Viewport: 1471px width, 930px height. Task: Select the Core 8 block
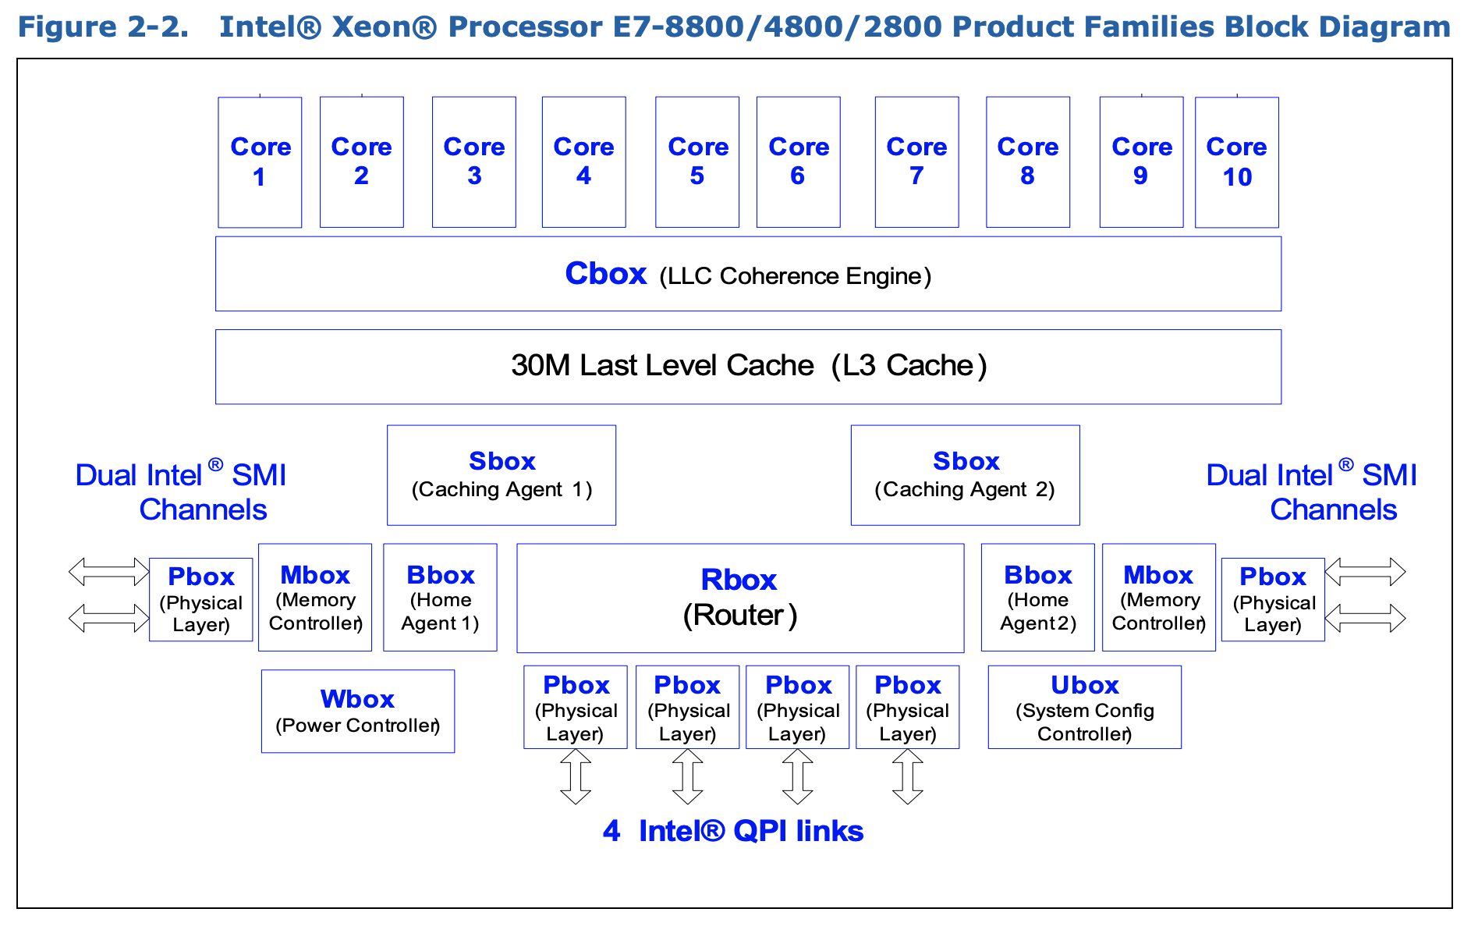1028,162
